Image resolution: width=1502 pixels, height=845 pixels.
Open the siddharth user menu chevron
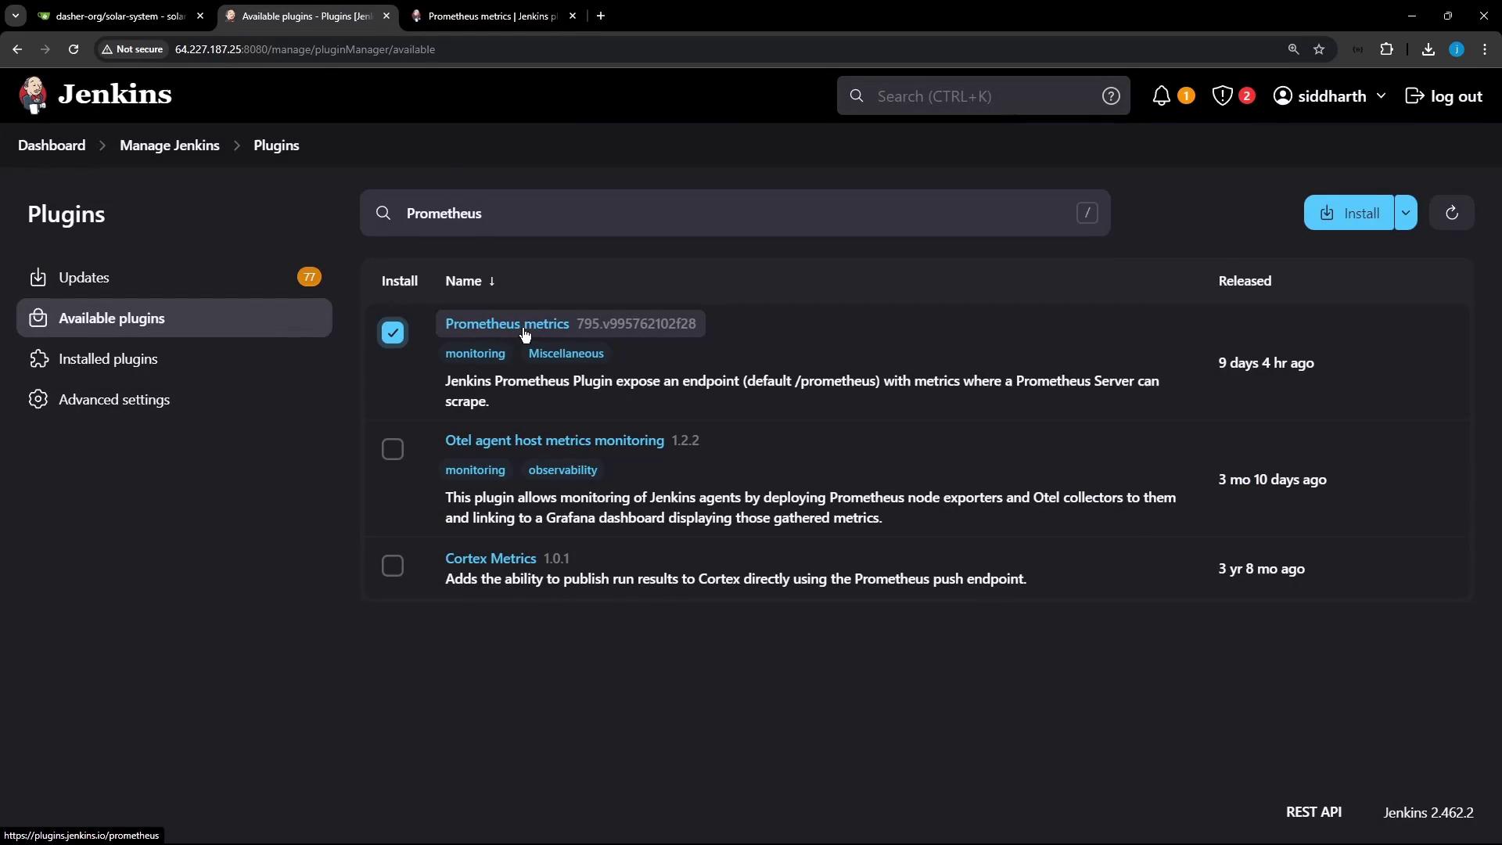point(1381,96)
